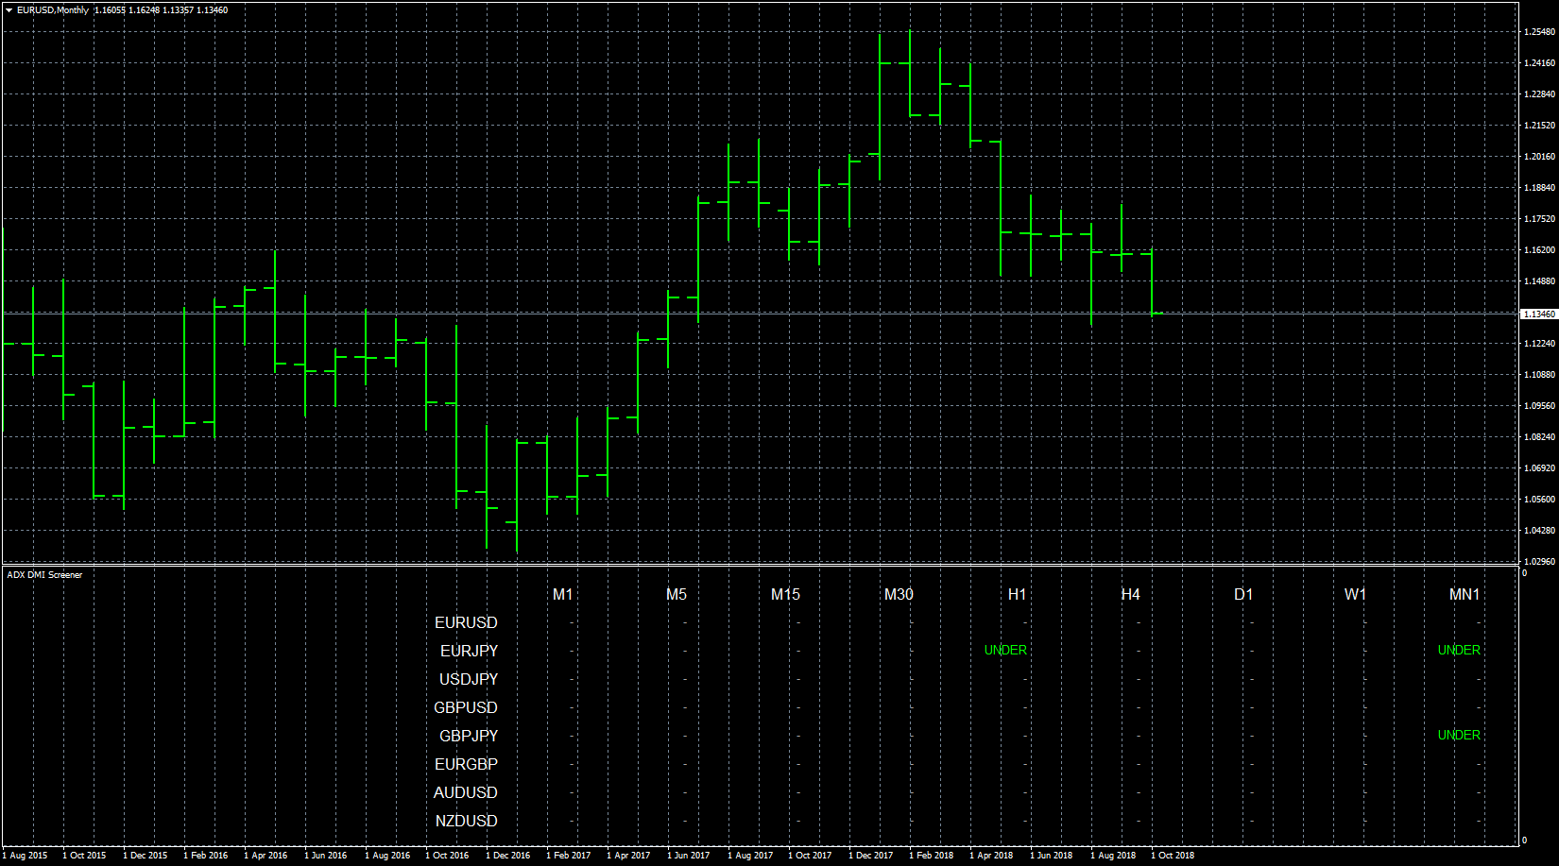Click the GBPJPY symbol row
Image resolution: width=1559 pixels, height=866 pixels.
pyautogui.click(x=469, y=736)
